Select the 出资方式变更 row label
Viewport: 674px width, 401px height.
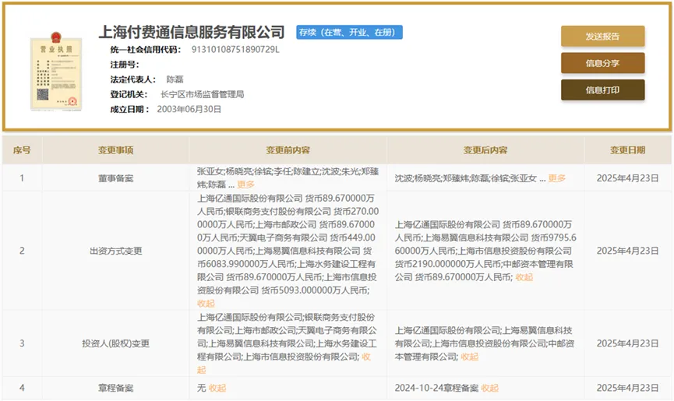[116, 251]
